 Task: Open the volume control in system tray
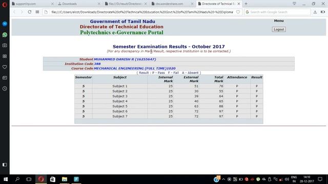287,179
